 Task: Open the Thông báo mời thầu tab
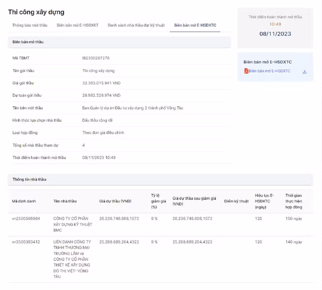[x=30, y=25]
